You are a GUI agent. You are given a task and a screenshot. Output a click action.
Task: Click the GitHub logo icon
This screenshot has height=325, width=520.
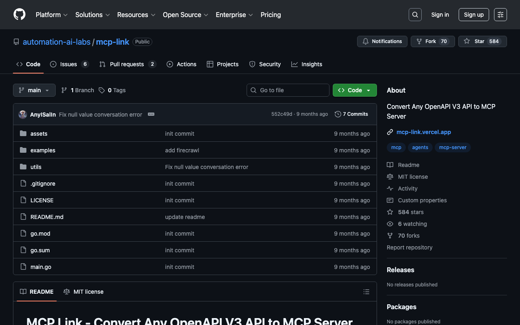point(19,15)
